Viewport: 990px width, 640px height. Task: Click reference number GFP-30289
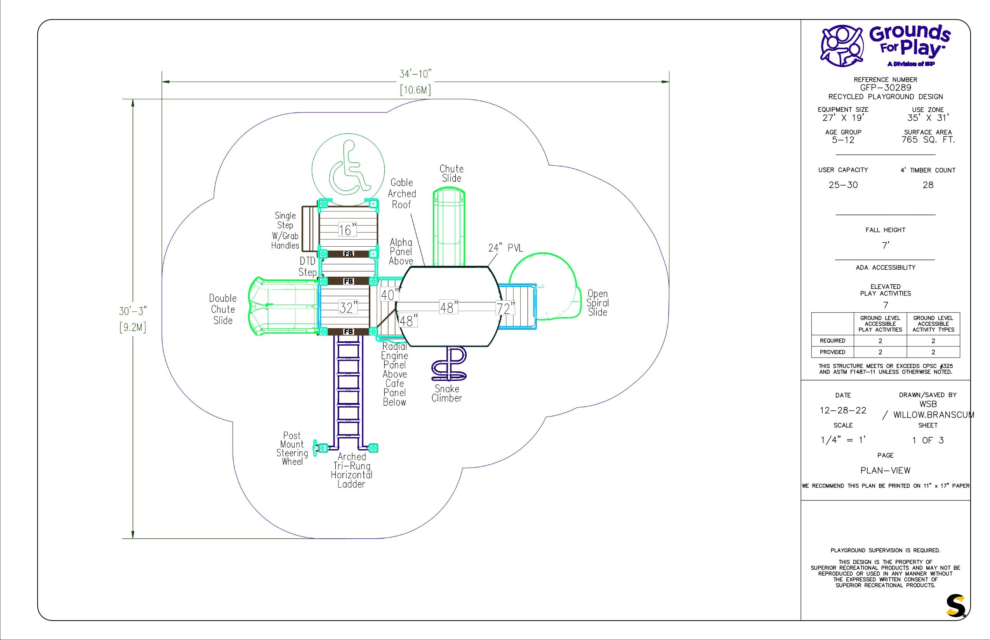point(885,88)
